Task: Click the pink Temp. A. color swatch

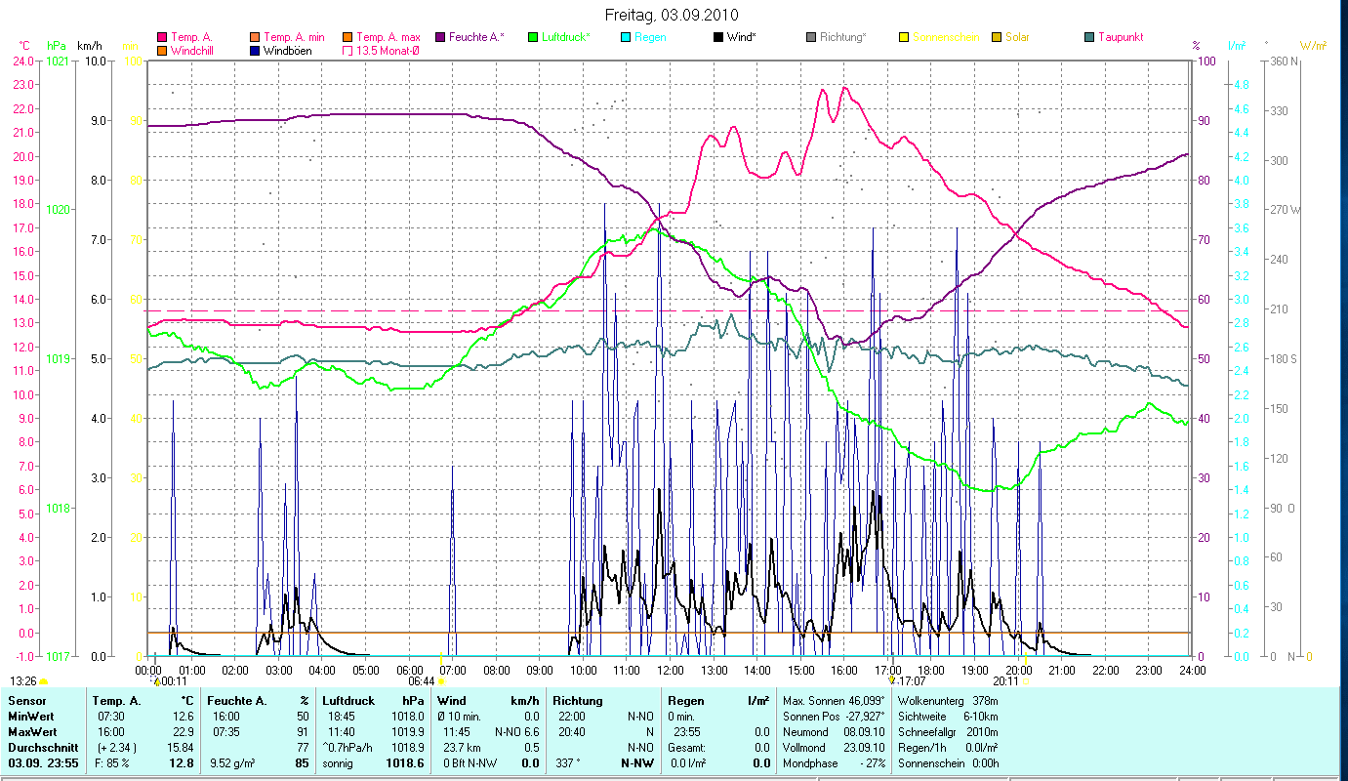Action: [x=162, y=37]
